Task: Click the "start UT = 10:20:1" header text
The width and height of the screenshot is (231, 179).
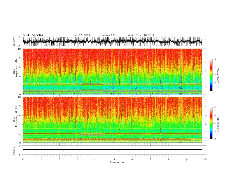Action: tap(141, 35)
